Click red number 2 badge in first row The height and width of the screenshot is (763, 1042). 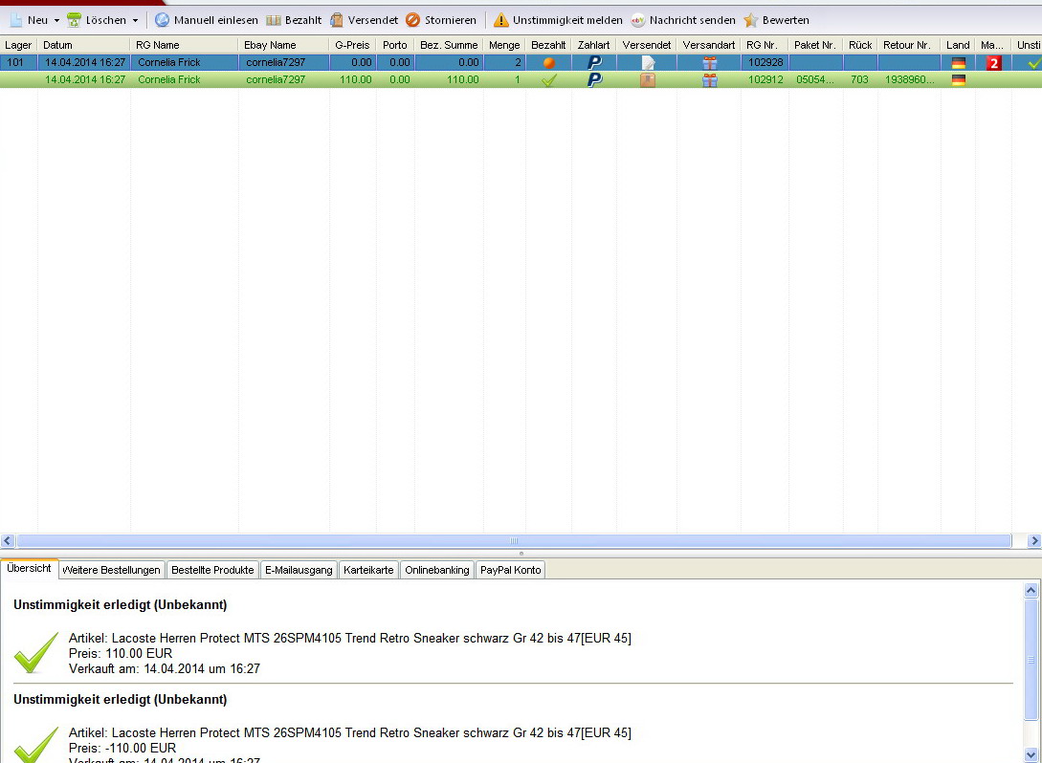pos(993,63)
